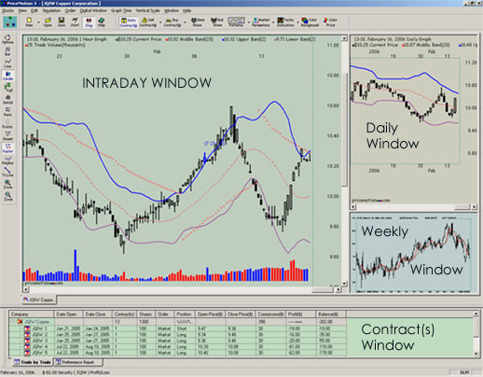This screenshot has width=483, height=377.
Task: Expand the JQW Copper tree row in contracts
Action: click(14, 322)
